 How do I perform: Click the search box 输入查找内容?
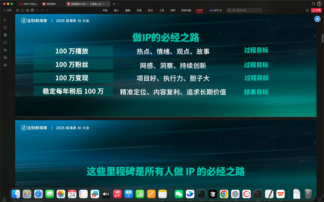pos(244,10)
